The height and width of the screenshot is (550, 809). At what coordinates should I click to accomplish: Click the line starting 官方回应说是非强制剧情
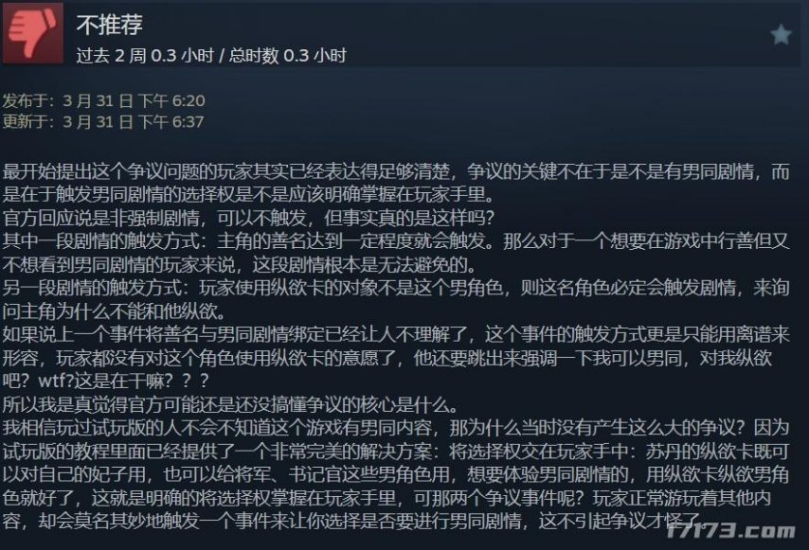point(249,218)
